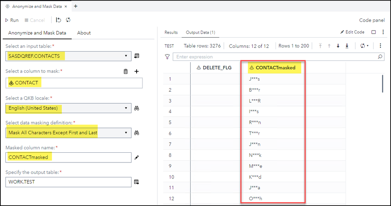This screenshot has height=206, width=391.
Task: Open the Edit Code link
Action: (352, 32)
